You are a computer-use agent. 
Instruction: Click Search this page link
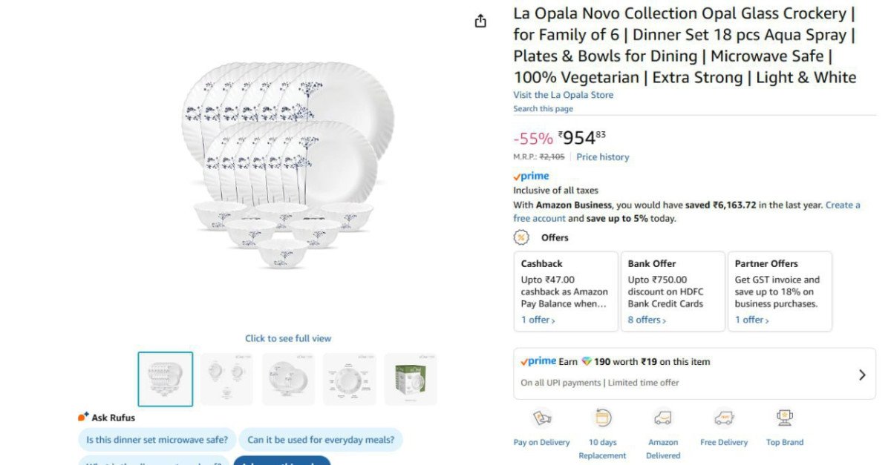click(543, 109)
